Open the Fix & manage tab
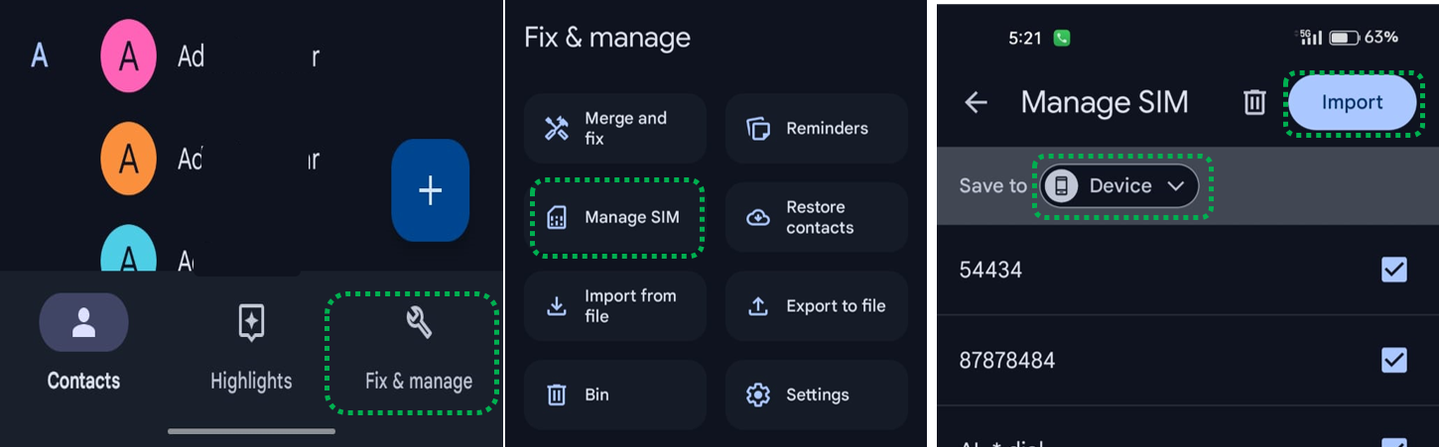The image size is (1439, 447). click(418, 351)
